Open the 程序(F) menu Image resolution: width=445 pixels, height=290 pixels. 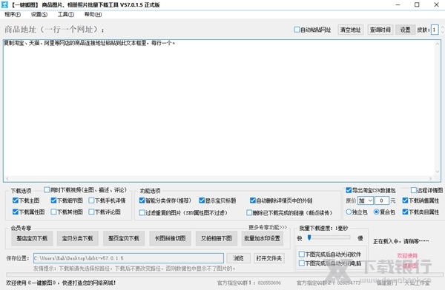(13, 15)
